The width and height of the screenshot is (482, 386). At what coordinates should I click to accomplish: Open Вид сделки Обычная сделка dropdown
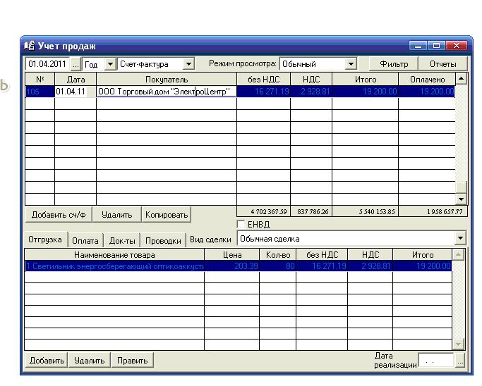click(x=460, y=239)
